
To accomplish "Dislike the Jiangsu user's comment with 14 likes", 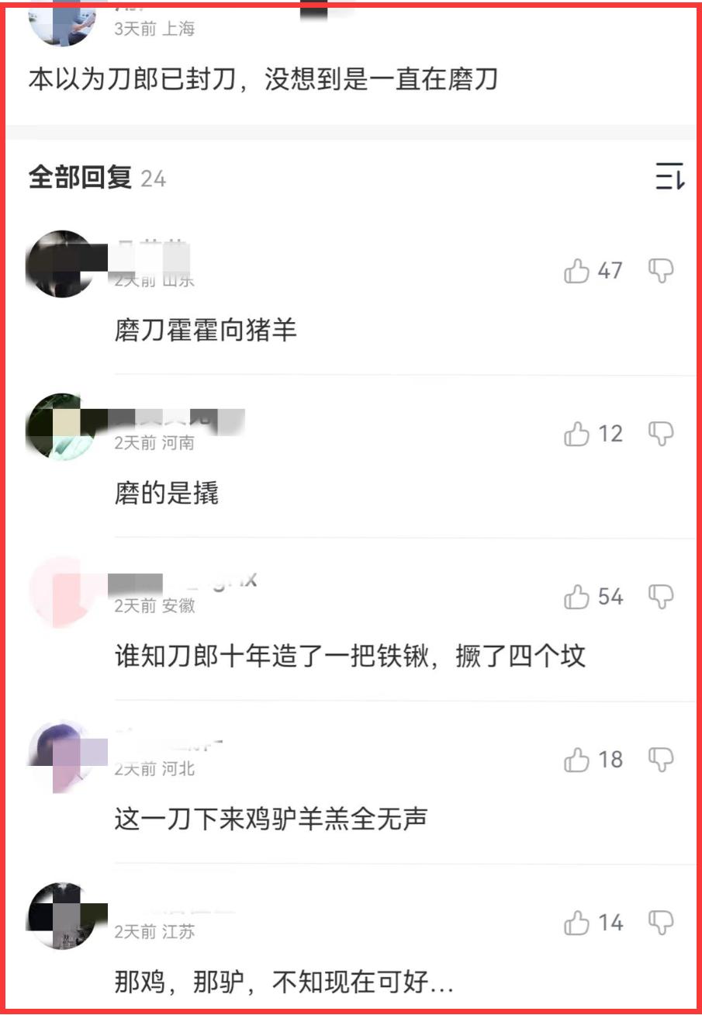I will [660, 923].
